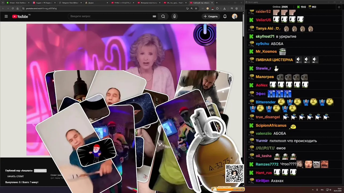
Task: Click the Meme Party progress bar widget
Action: point(228,189)
